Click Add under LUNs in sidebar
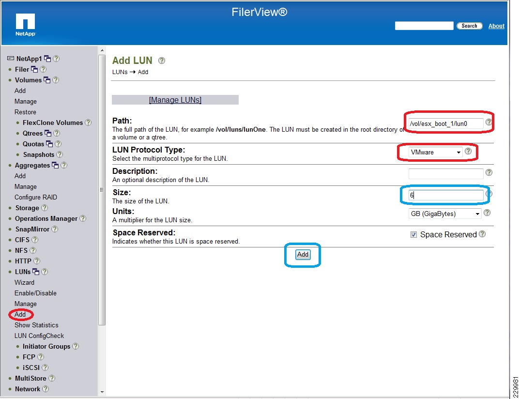 tap(20, 314)
